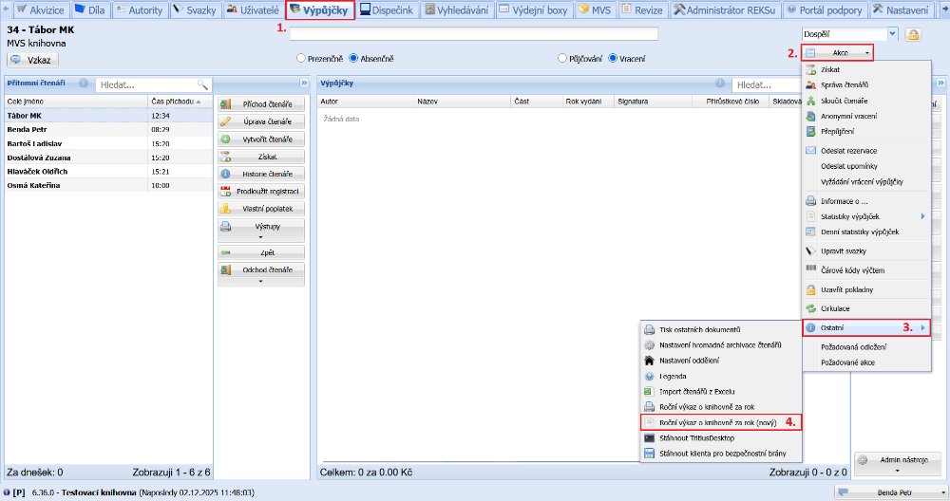This screenshot has width=950, height=501.
Task: Click the main barcode input field
Action: click(473, 34)
